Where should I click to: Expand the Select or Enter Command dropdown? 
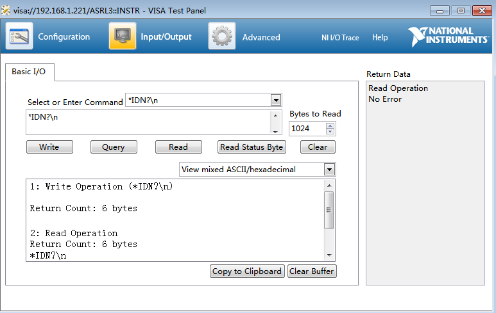[x=276, y=100]
